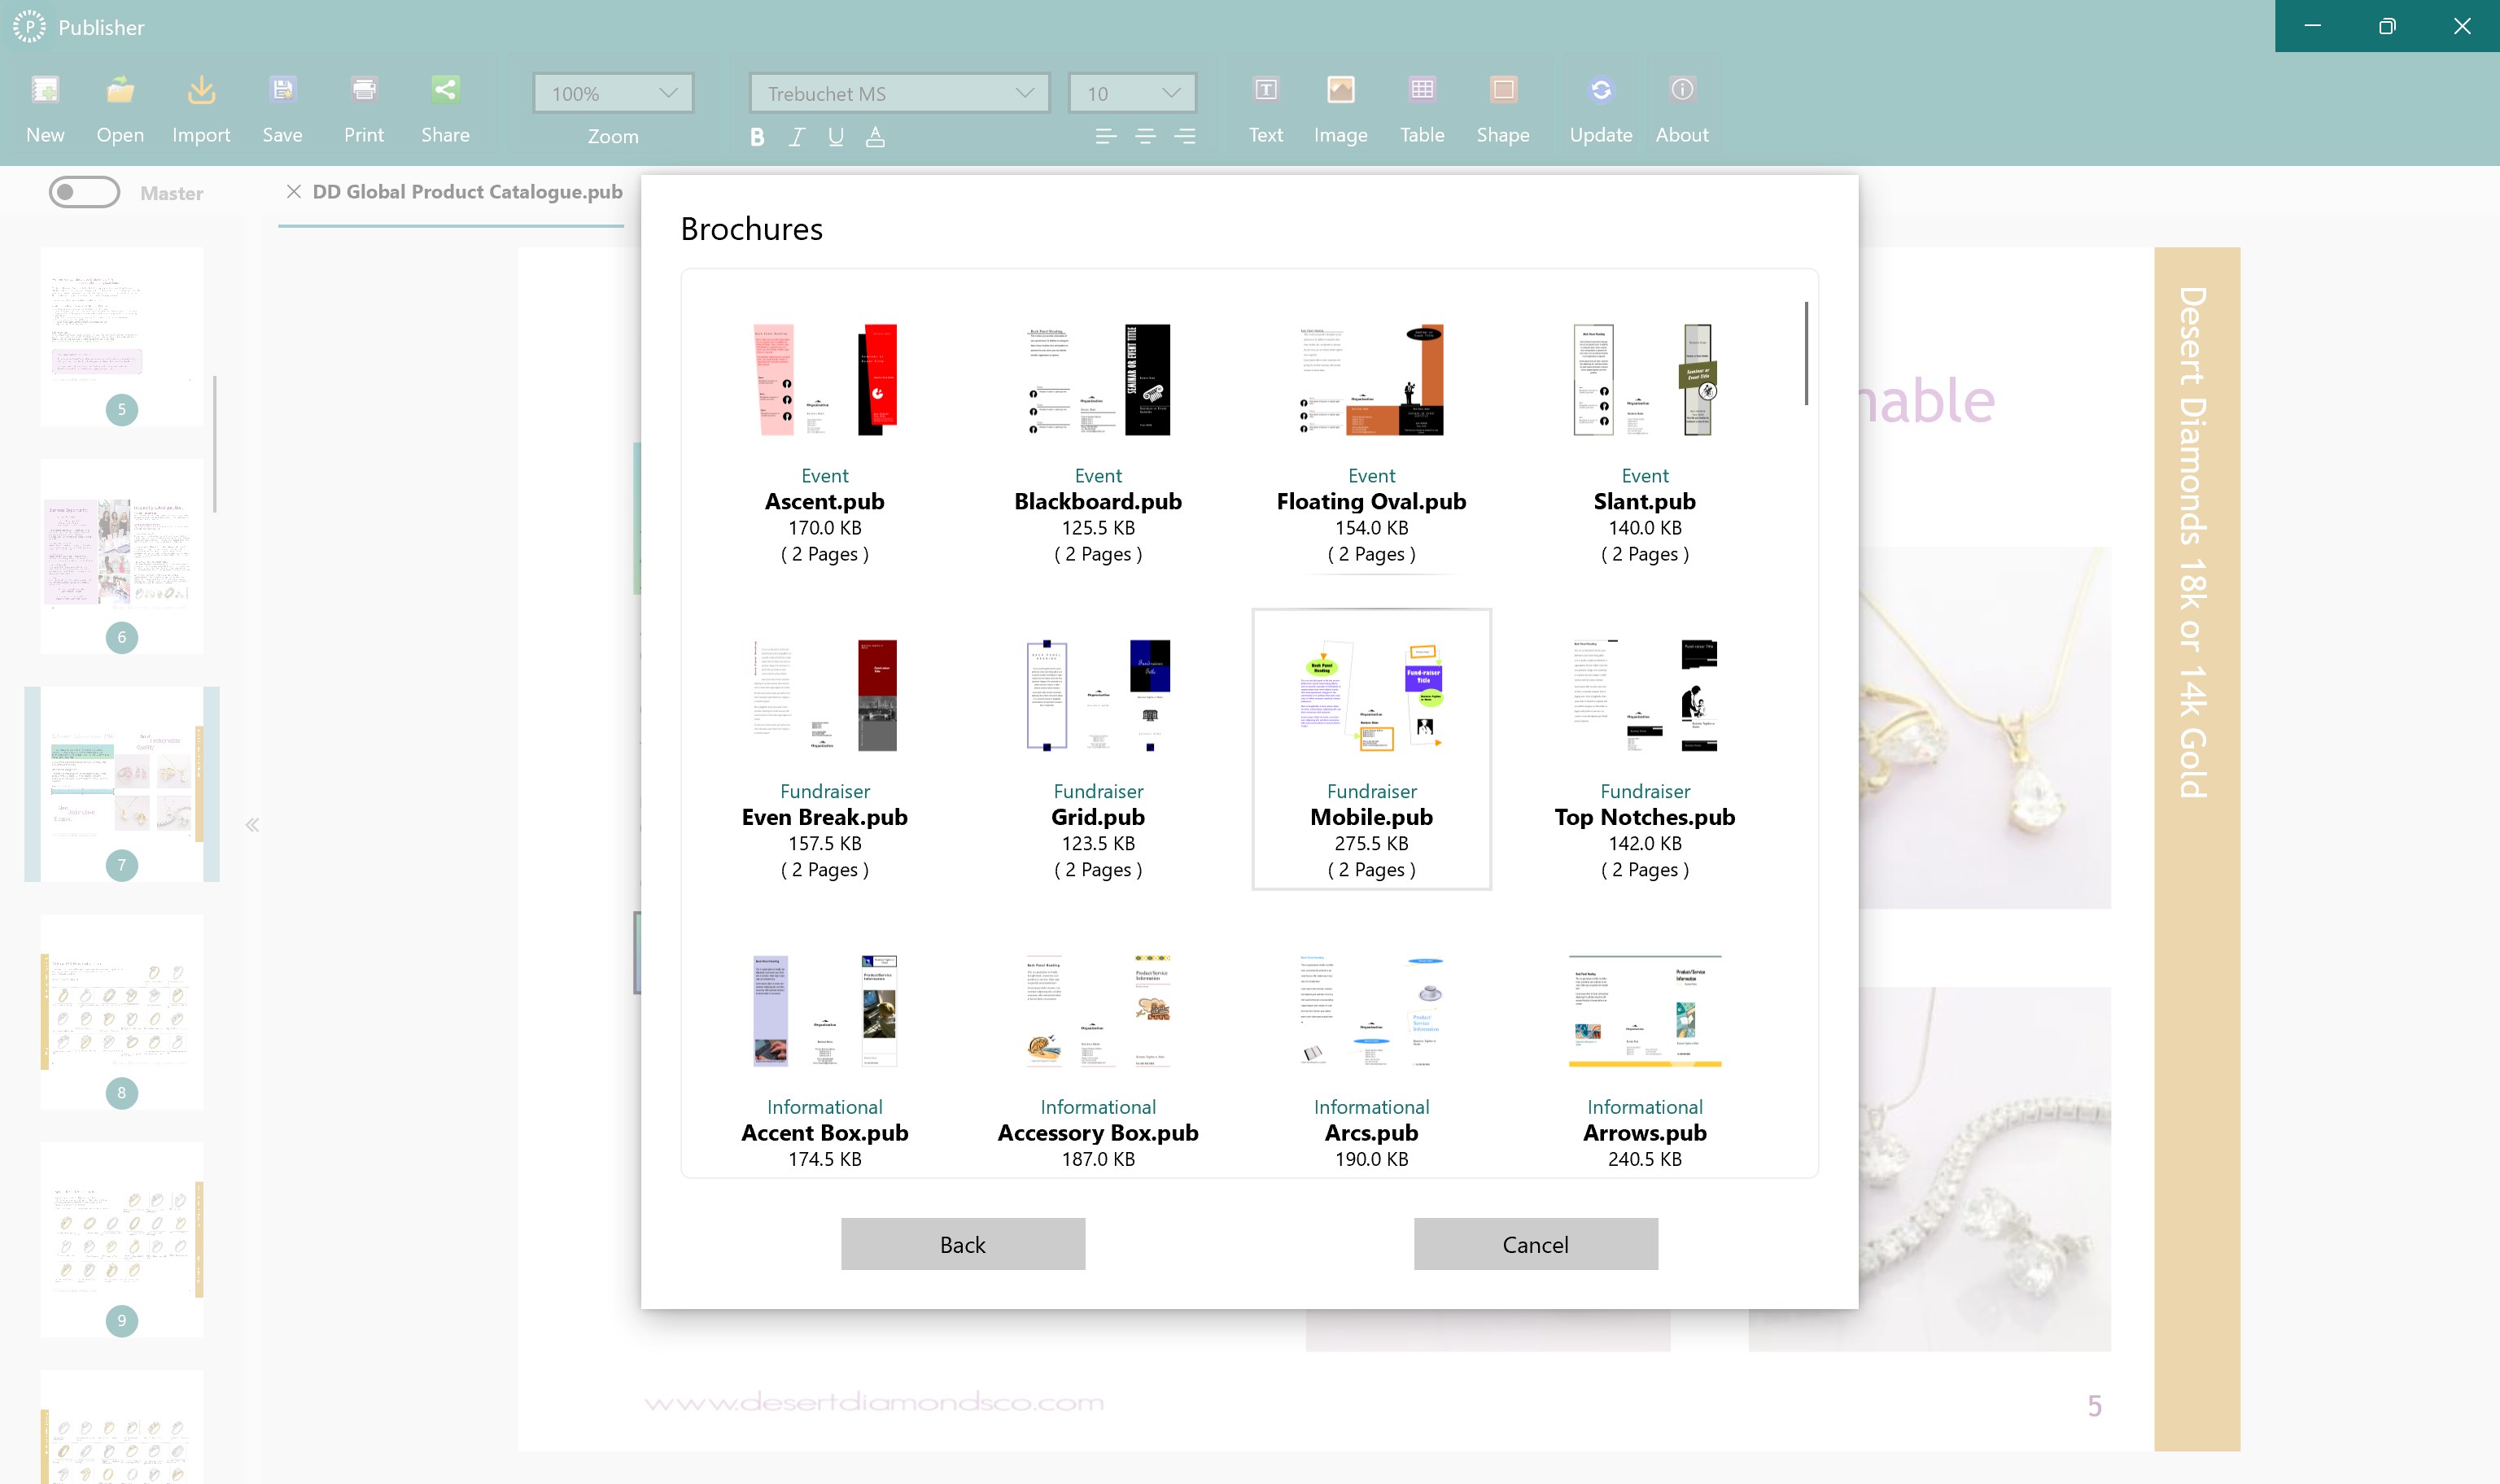Insert an Image
Viewport: 2500px width, 1484px height.
pos(1340,105)
